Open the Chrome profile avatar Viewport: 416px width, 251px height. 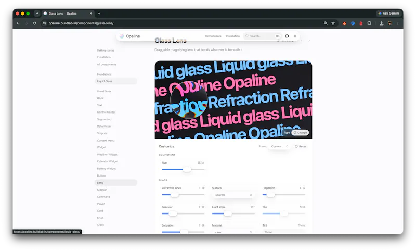tap(389, 23)
